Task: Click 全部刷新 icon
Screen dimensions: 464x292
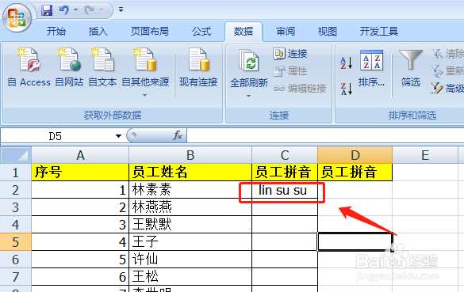Action: [x=249, y=60]
